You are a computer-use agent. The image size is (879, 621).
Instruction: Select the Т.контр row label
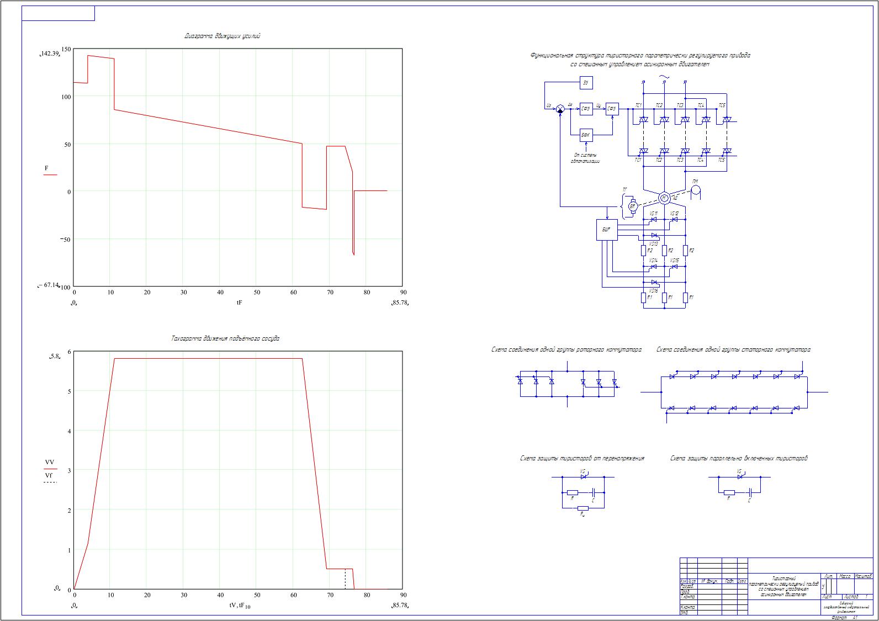687,597
